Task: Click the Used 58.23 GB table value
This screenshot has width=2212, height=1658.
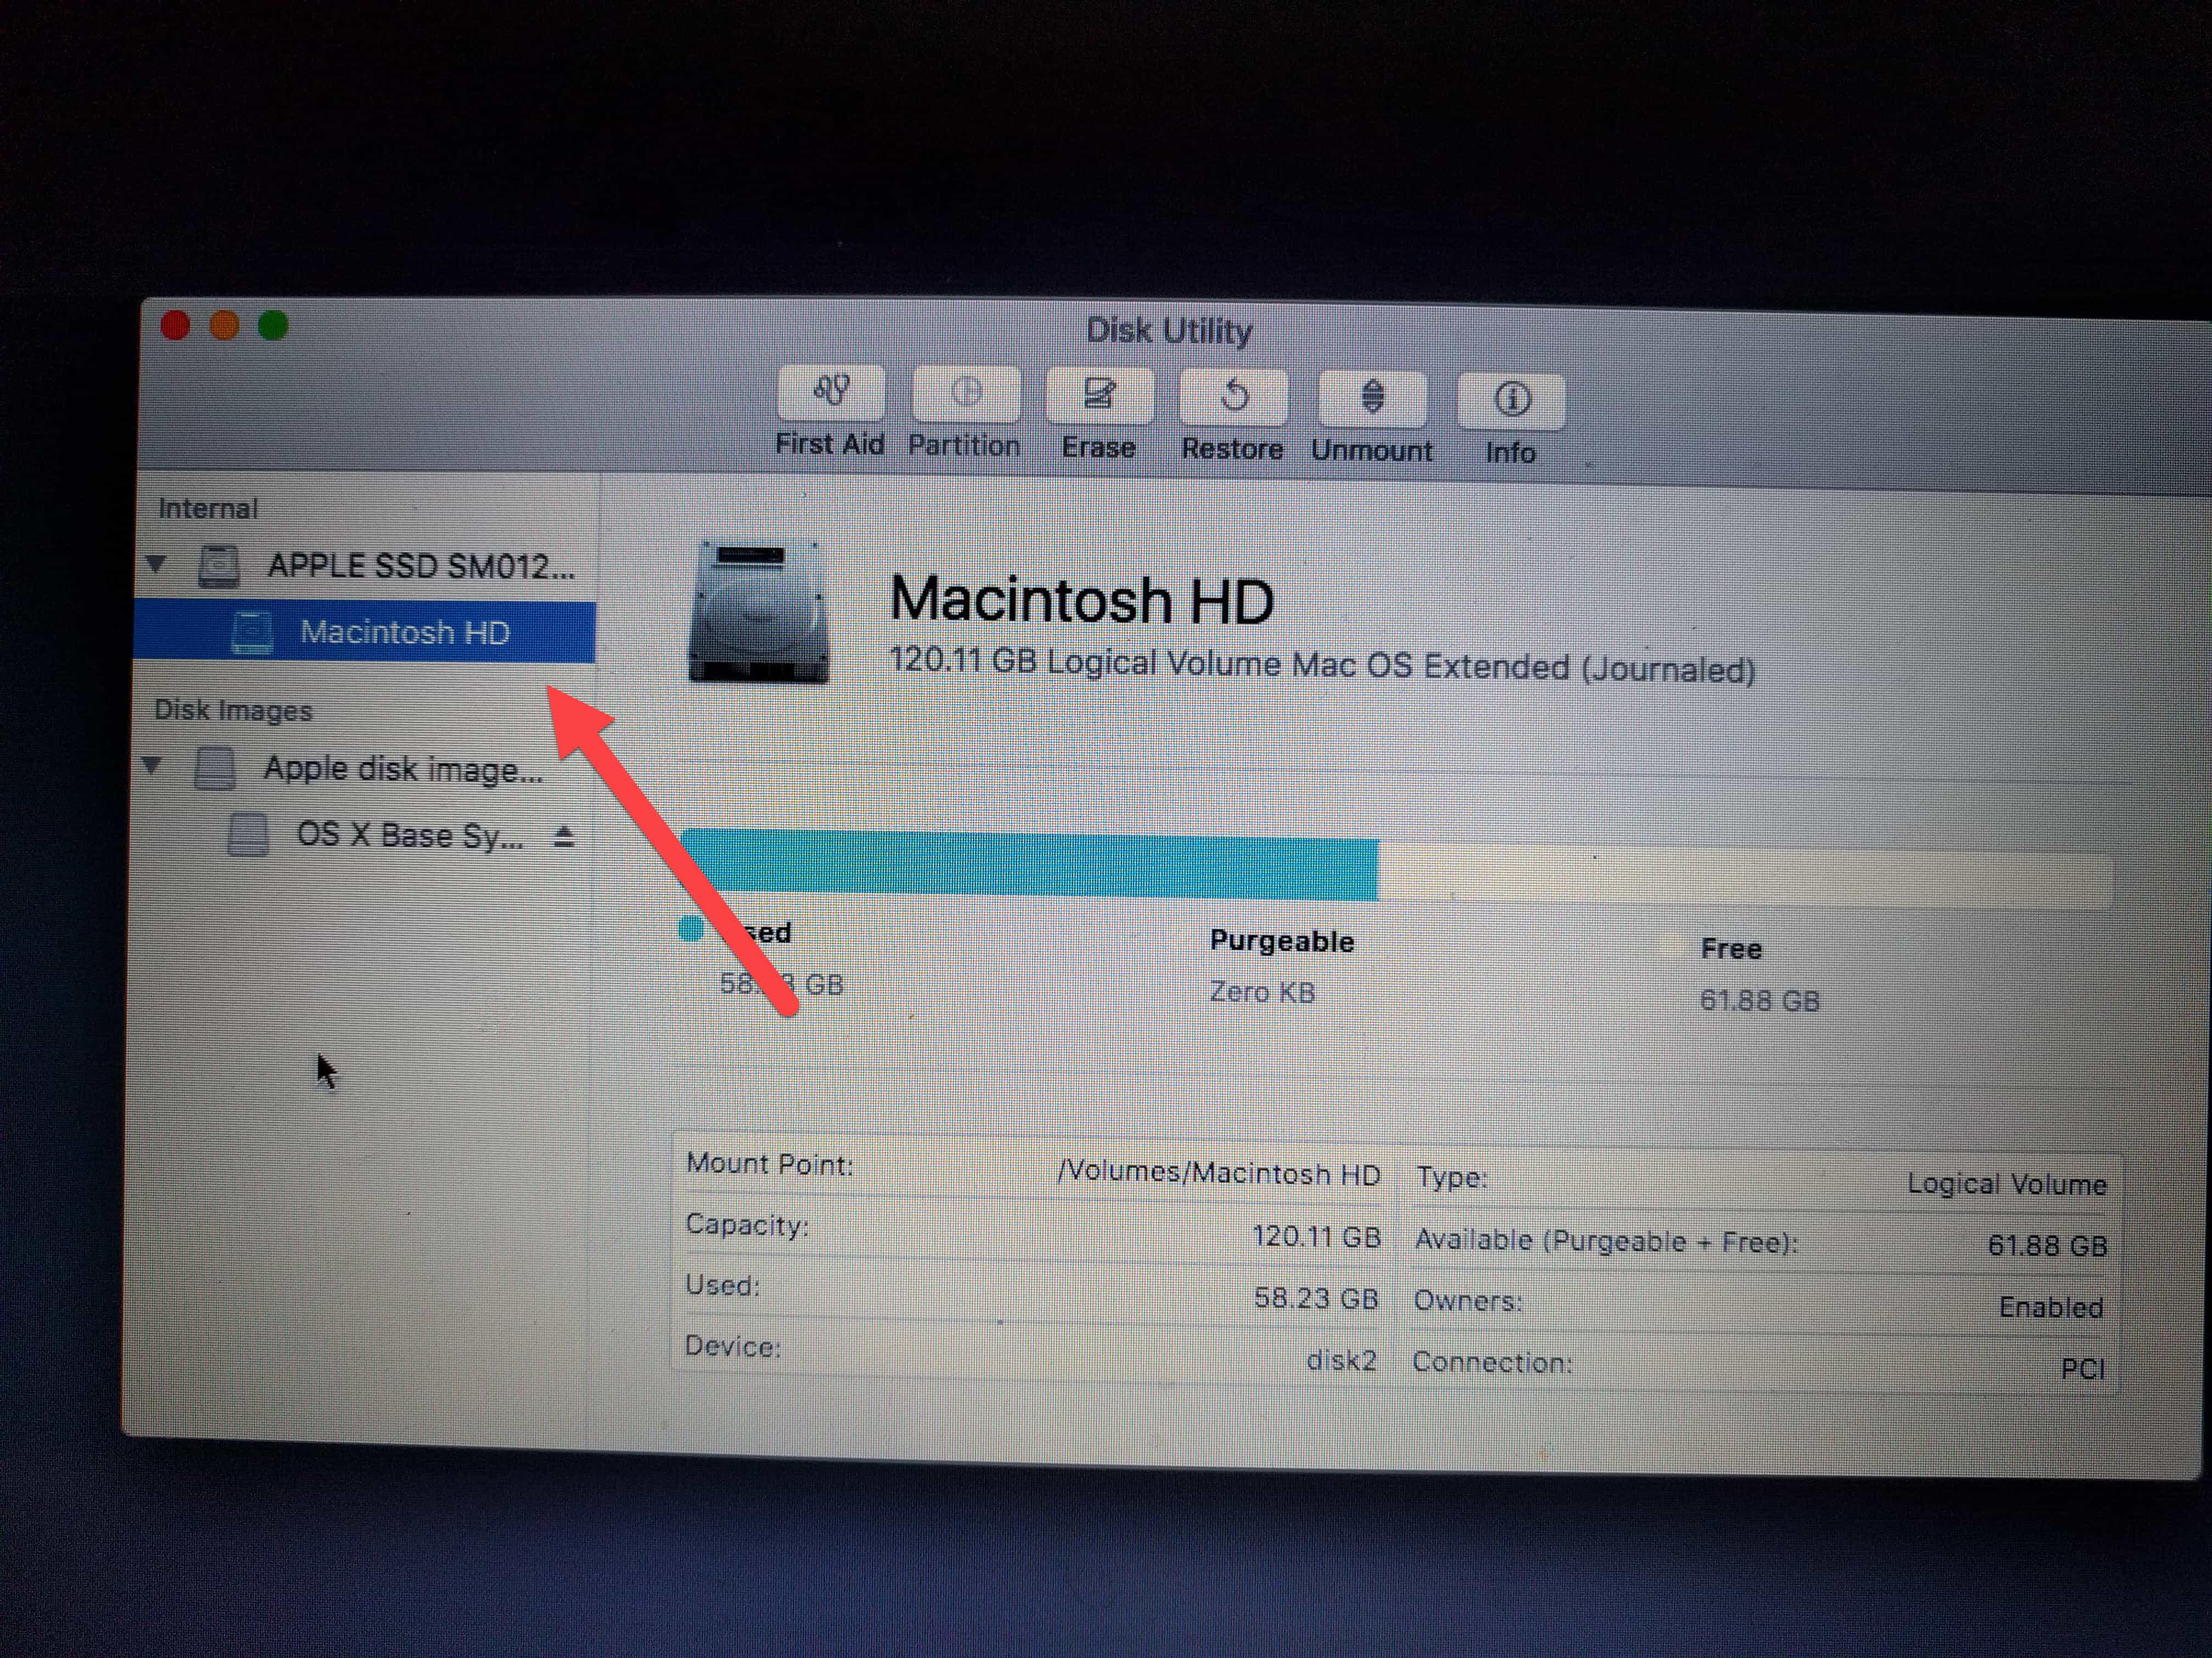Action: (1316, 1298)
